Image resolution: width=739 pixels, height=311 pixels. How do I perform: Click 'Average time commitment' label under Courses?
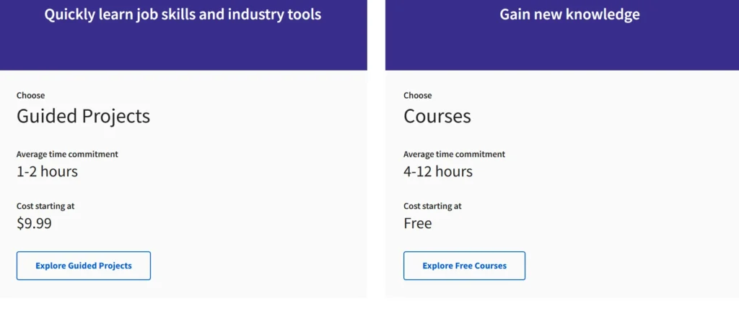455,154
